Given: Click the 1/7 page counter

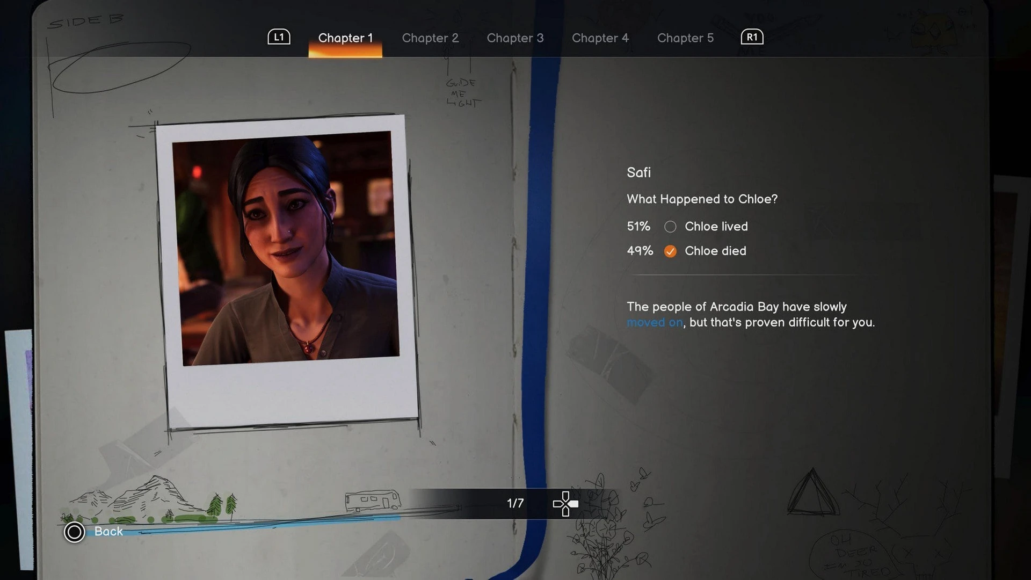Looking at the screenshot, I should pos(515,503).
